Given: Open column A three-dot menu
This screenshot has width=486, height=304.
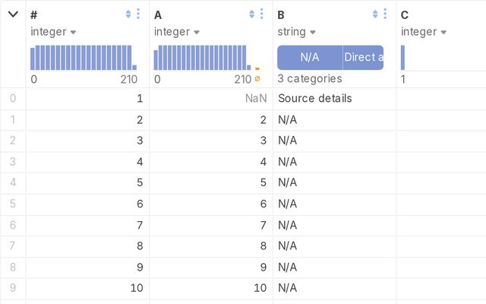Looking at the screenshot, I should 261,14.
